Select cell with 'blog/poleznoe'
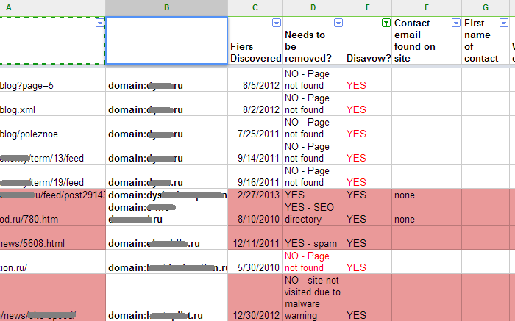The image size is (515, 321). (x=52, y=128)
